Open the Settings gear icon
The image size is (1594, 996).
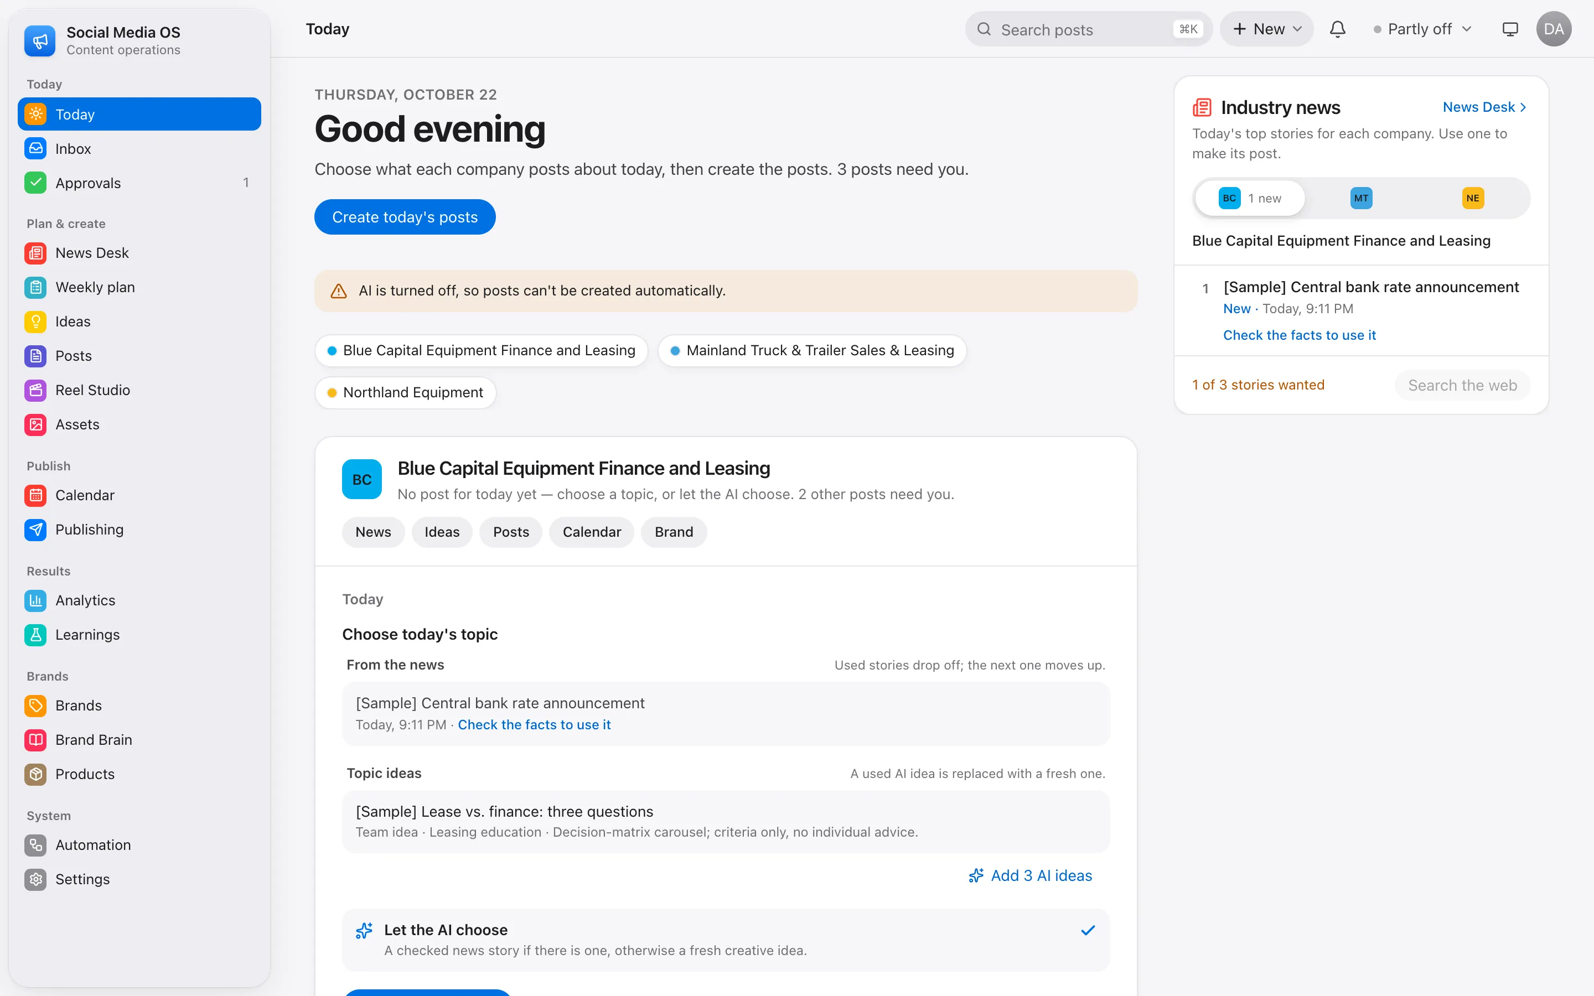click(x=35, y=879)
